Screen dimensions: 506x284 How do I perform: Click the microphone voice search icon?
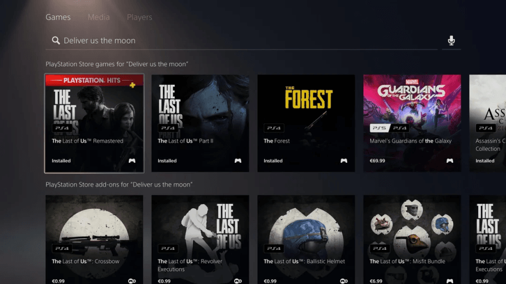(451, 41)
